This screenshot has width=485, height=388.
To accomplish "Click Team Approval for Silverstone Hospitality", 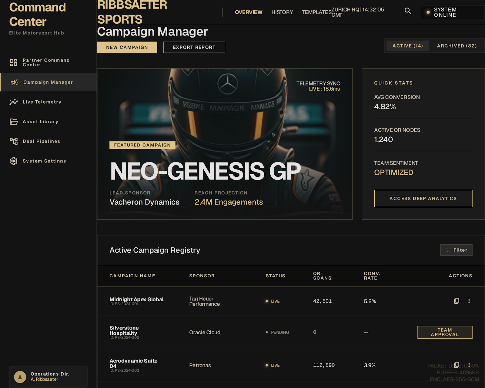I will tap(445, 332).
